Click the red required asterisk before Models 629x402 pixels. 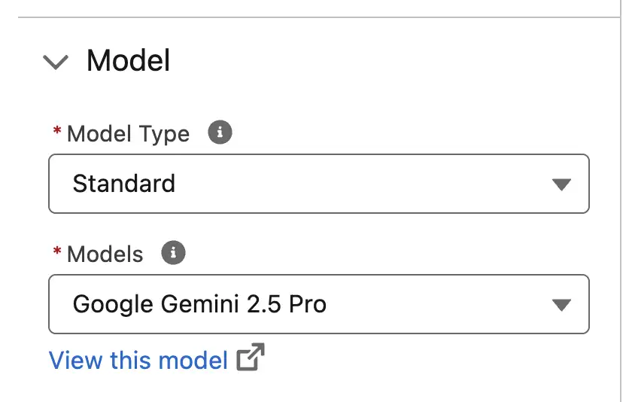57,251
